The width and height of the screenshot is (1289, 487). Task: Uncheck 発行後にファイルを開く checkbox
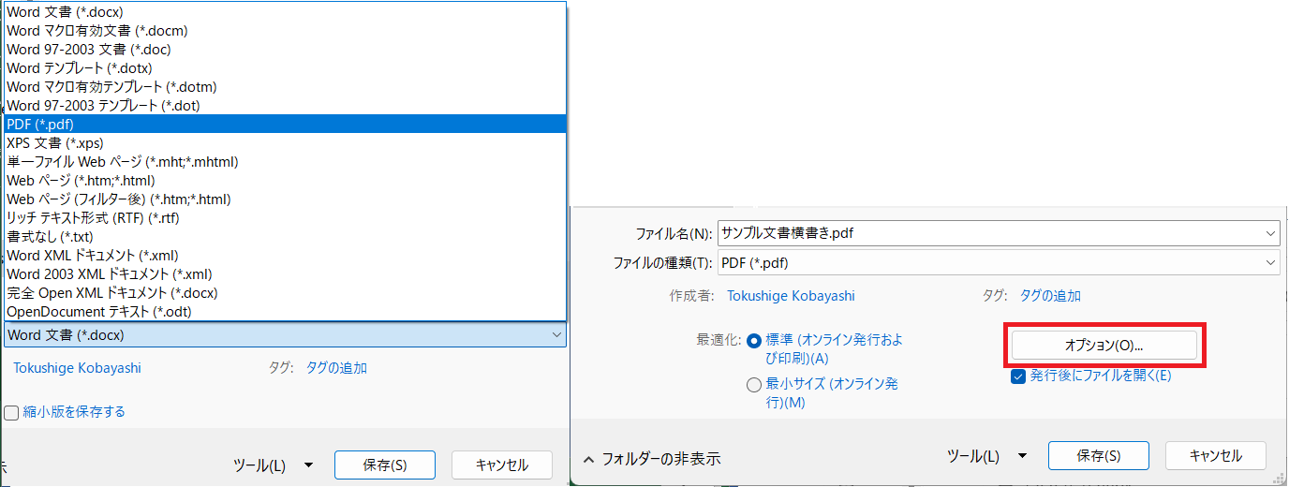pyautogui.click(x=1017, y=376)
